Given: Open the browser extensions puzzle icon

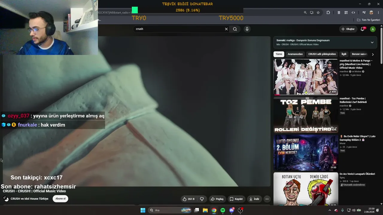Looking at the screenshot, I should click(328, 13).
